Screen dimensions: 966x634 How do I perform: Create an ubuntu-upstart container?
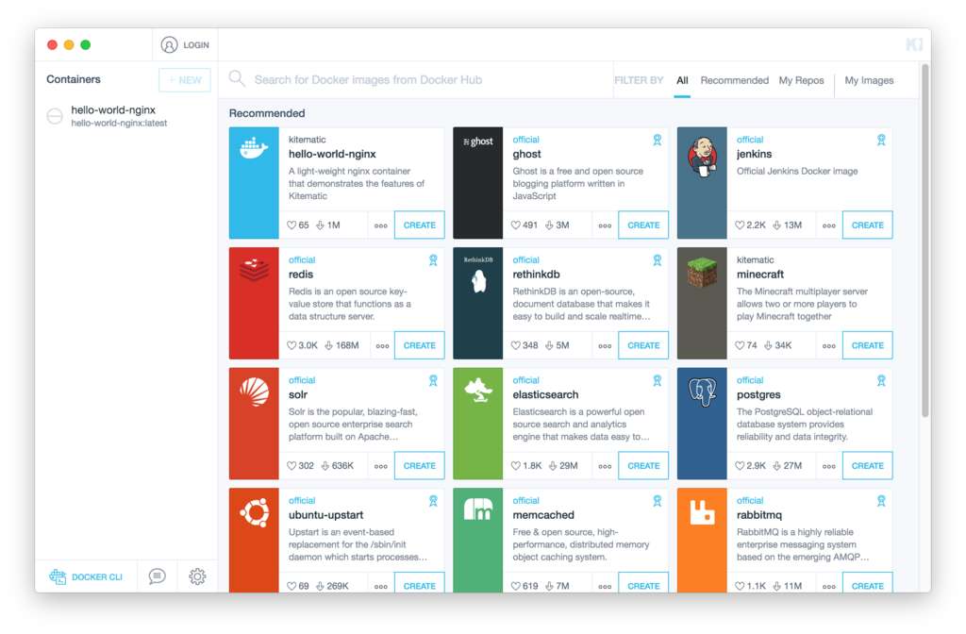[420, 584]
